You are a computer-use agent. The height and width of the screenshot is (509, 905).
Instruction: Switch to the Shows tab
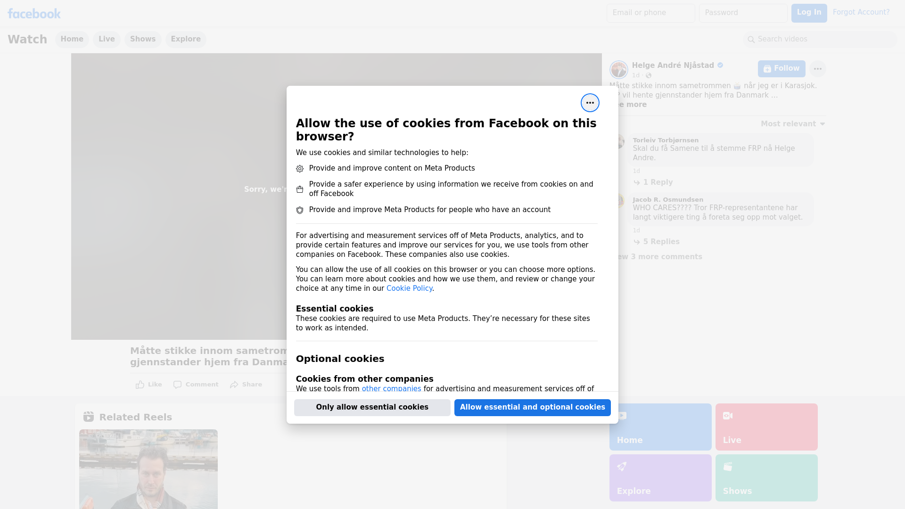coord(143,39)
